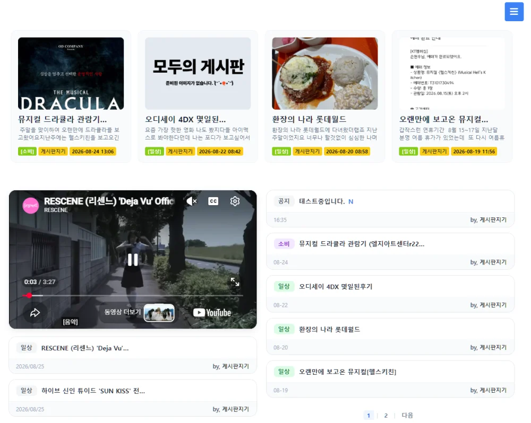Open the notice 테스트중입니다.
531x423 pixels.
point(322,201)
